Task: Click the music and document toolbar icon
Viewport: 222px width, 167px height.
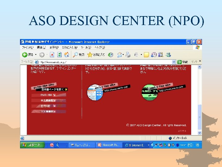Action: click(x=154, y=55)
